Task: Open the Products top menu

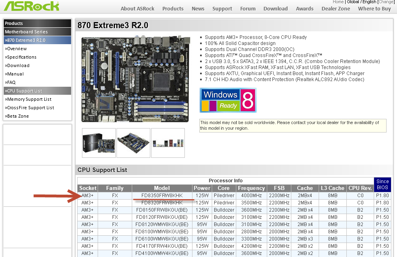Action: click(173, 8)
